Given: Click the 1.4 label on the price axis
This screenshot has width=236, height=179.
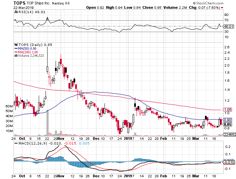Looking at the screenshot, I should 227,90.
